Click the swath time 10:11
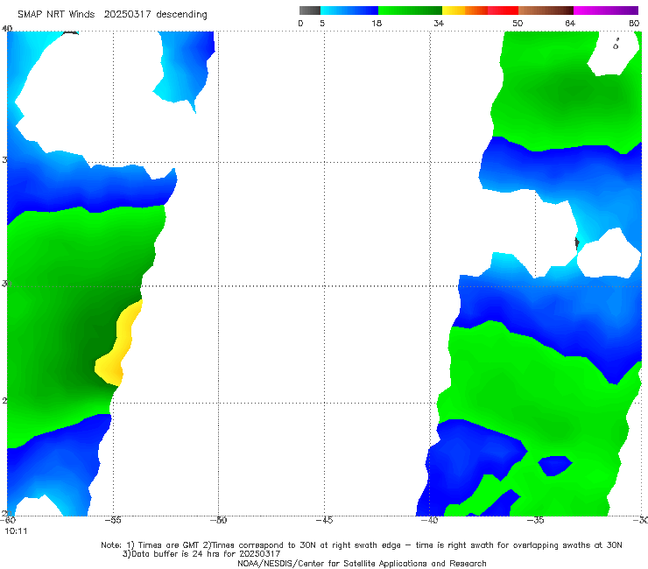The width and height of the screenshot is (648, 569). point(16,531)
